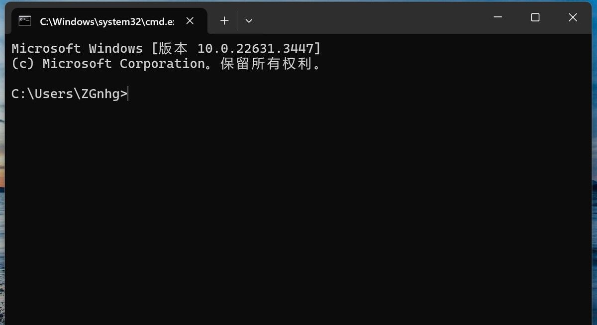597x325 pixels.
Task: Maximize the terminal window
Action: point(535,17)
